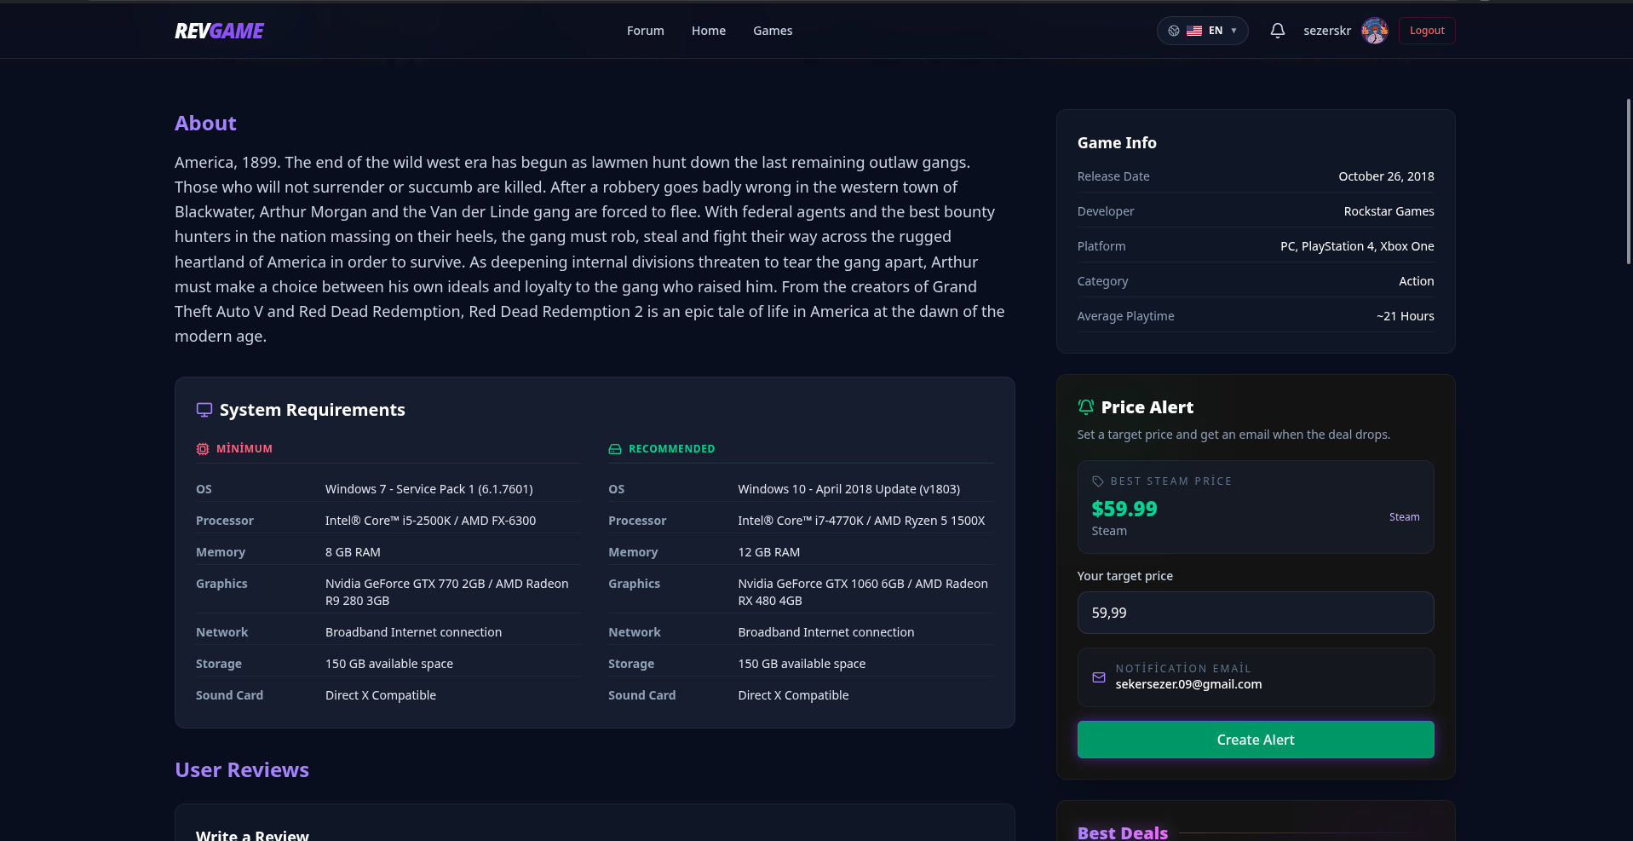1633x841 pixels.
Task: Click the RECOMMENDED section label
Action: point(671,449)
